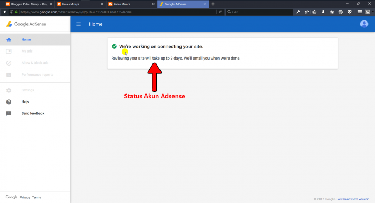Open Performance reports in sidebar
This screenshot has height=203, width=375.
click(x=35, y=75)
